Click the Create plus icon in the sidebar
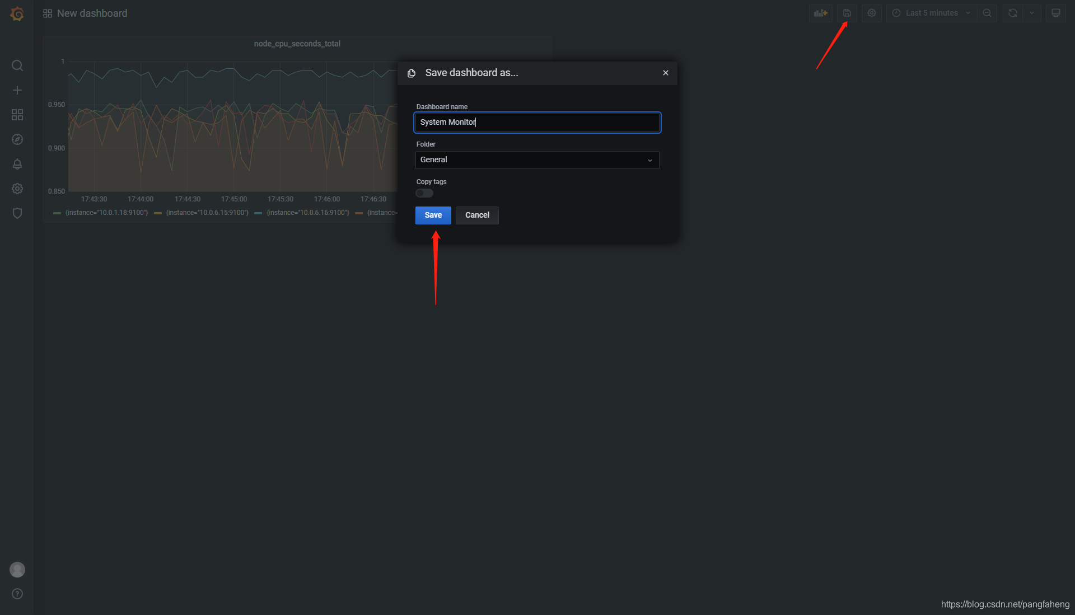 point(17,90)
